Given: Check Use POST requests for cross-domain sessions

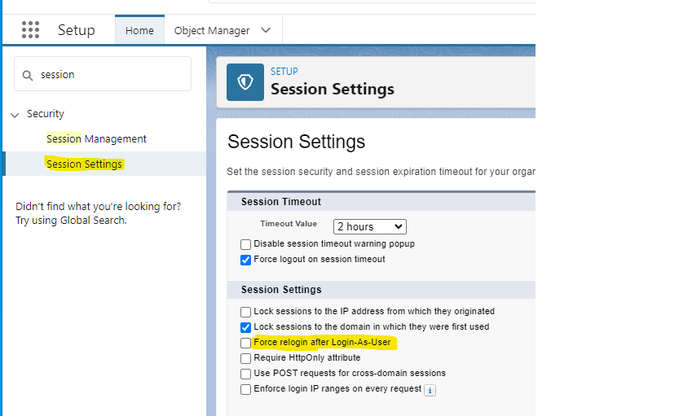Looking at the screenshot, I should pos(246,374).
